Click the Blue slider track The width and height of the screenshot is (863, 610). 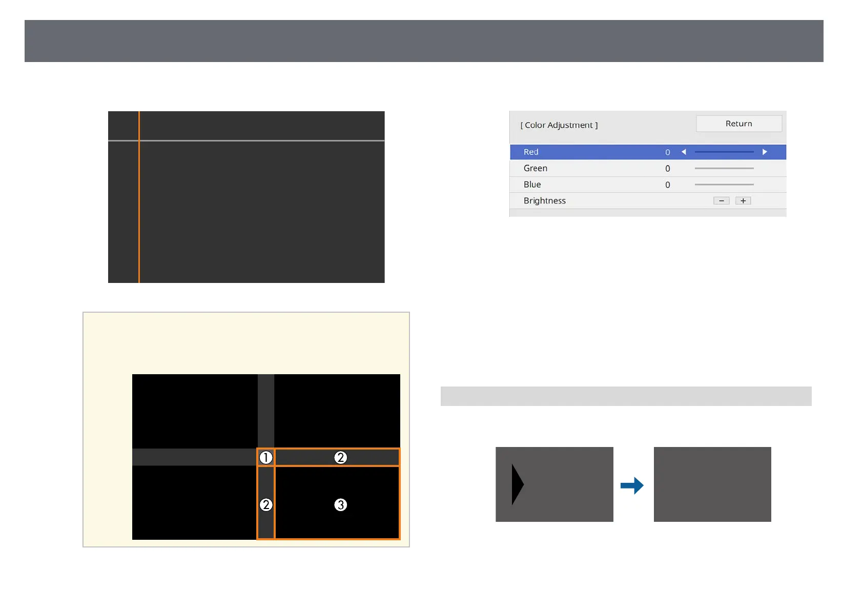click(x=724, y=185)
